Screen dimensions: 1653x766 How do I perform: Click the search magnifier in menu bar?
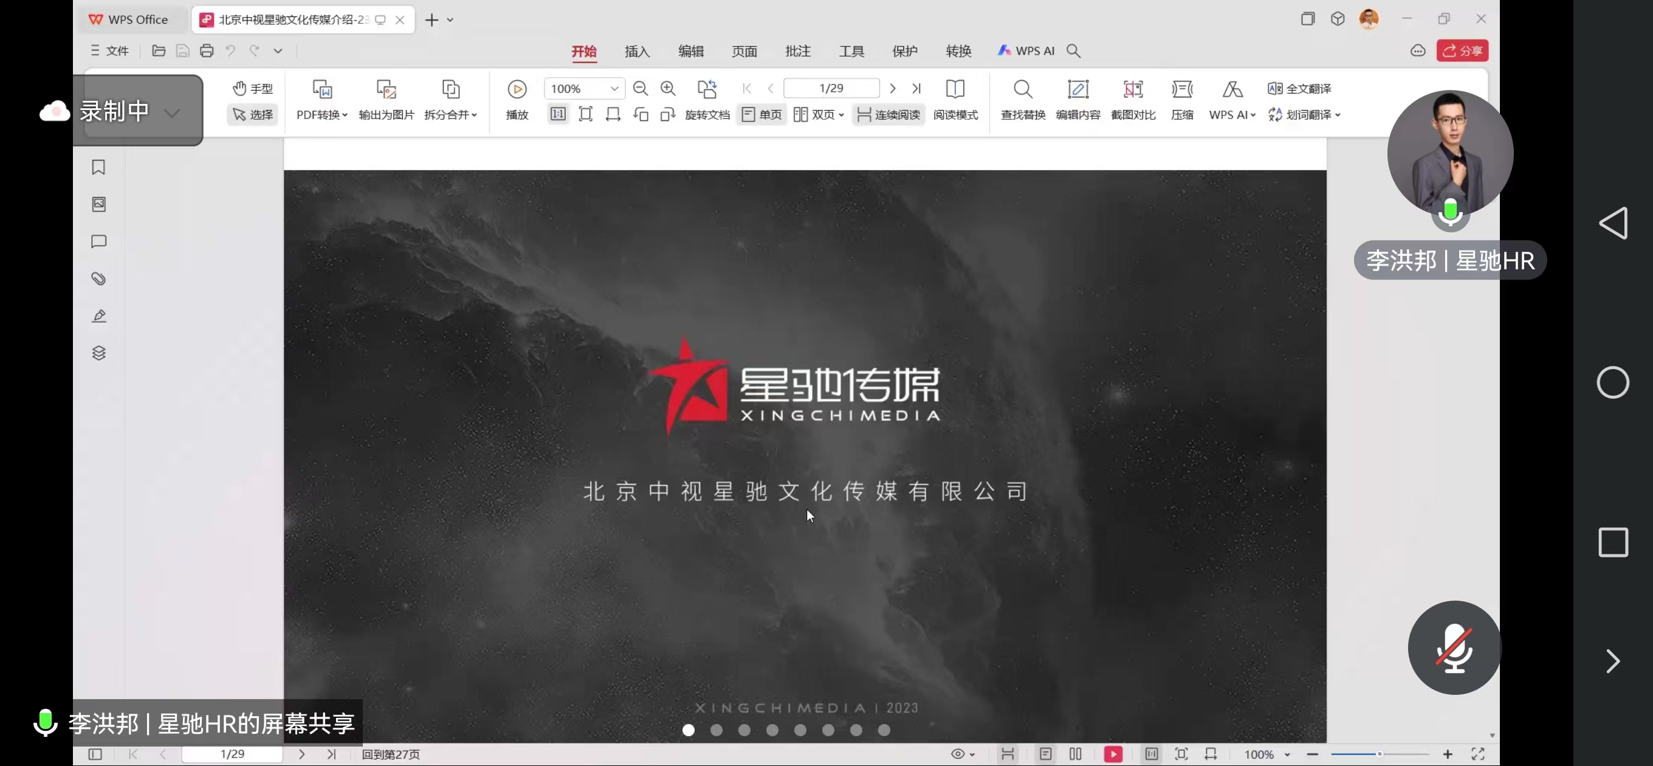(1074, 50)
